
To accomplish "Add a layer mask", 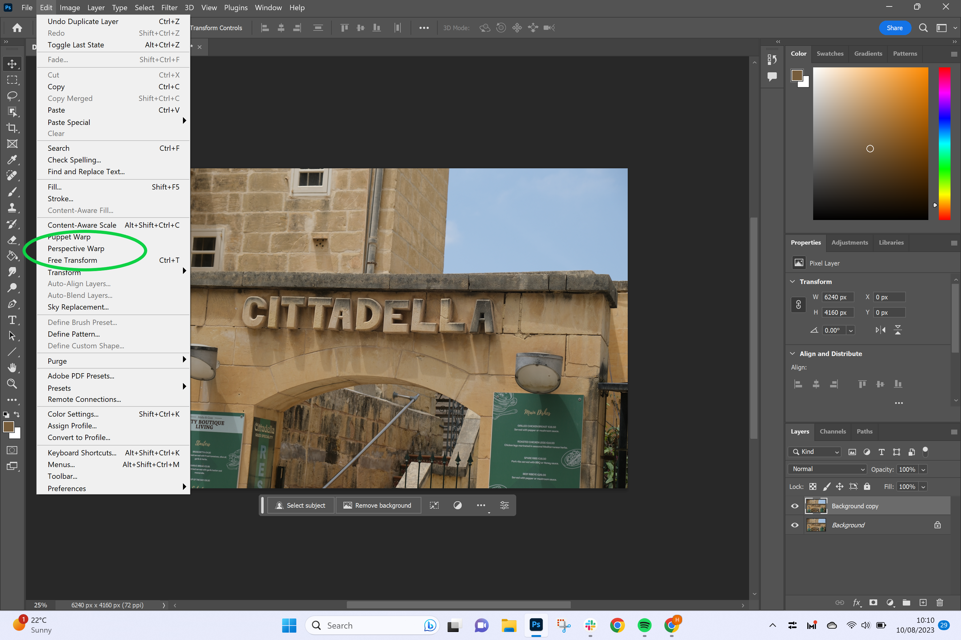I will (873, 602).
